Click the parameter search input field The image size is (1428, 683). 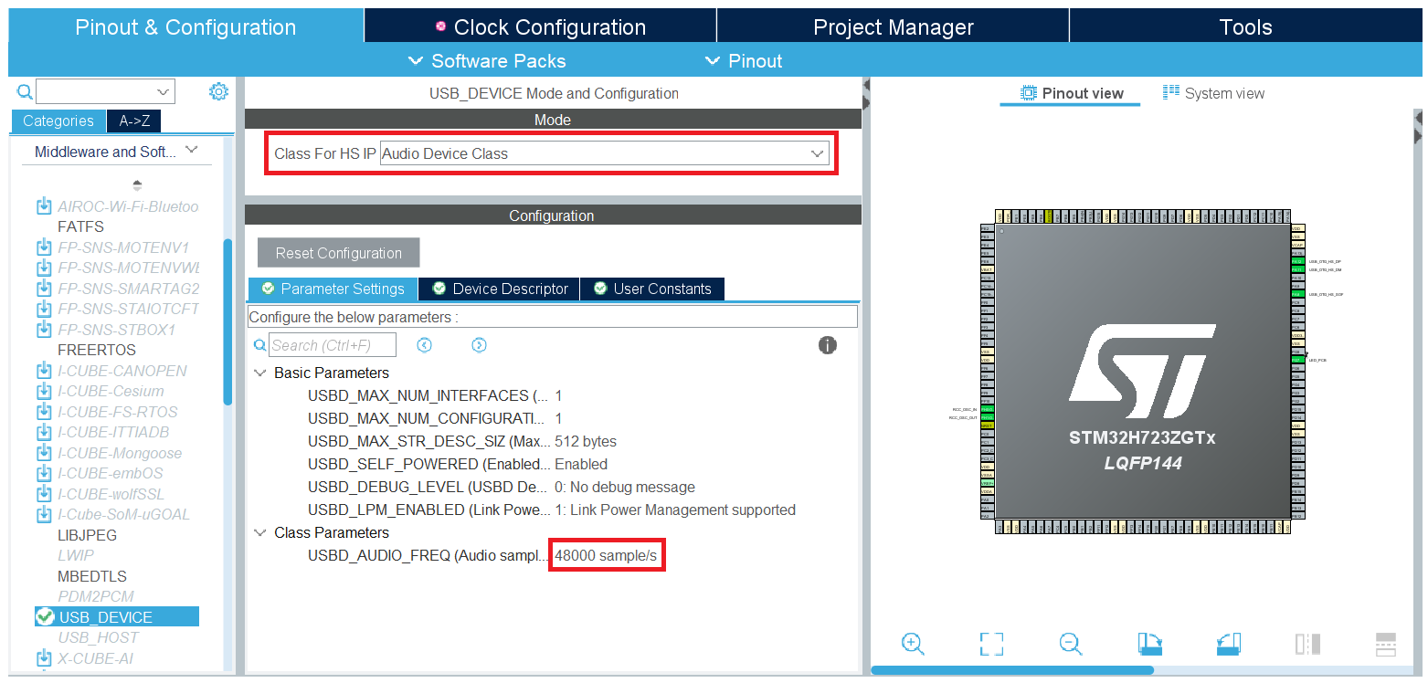(x=333, y=345)
